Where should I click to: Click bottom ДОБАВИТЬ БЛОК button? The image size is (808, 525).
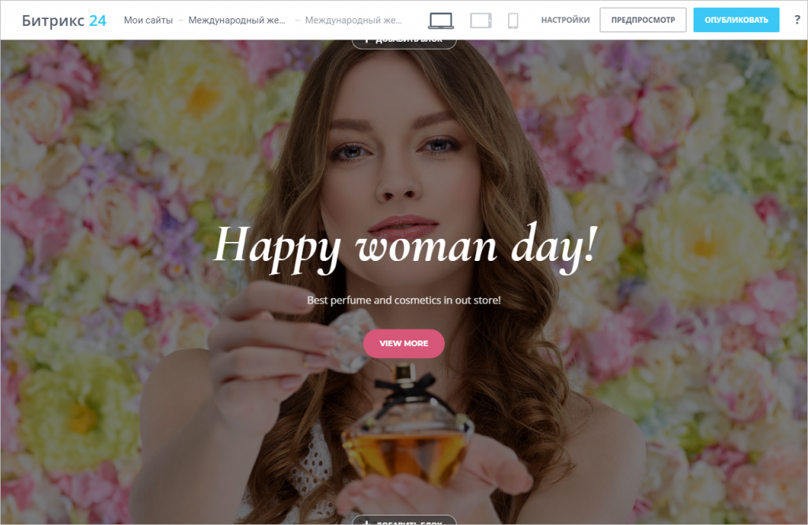pos(404,519)
